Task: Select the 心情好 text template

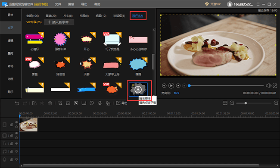Action: (x=34, y=41)
